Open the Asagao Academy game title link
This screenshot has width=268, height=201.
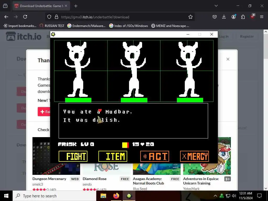point(148,181)
